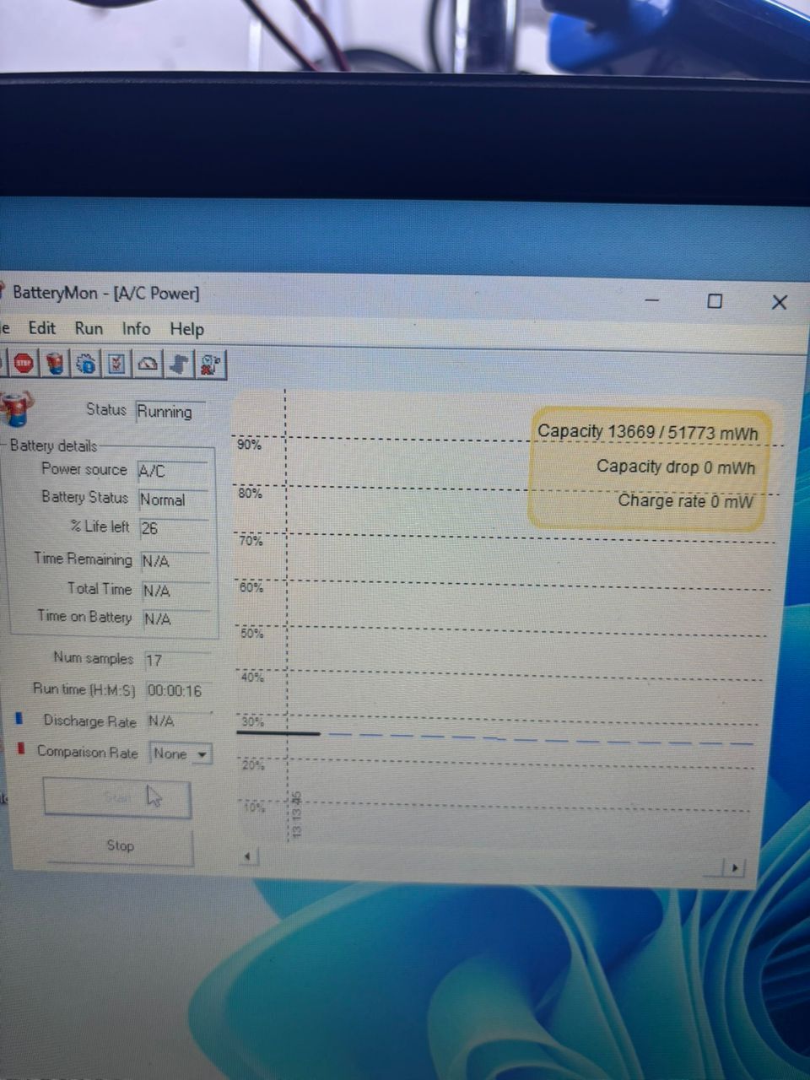Image resolution: width=810 pixels, height=1080 pixels.
Task: Click the last toolbar icon with the red X
Action: (210, 364)
